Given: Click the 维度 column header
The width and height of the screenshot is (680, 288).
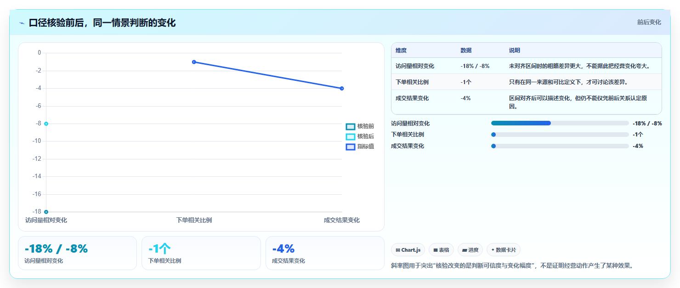Looking at the screenshot, I should click(401, 51).
